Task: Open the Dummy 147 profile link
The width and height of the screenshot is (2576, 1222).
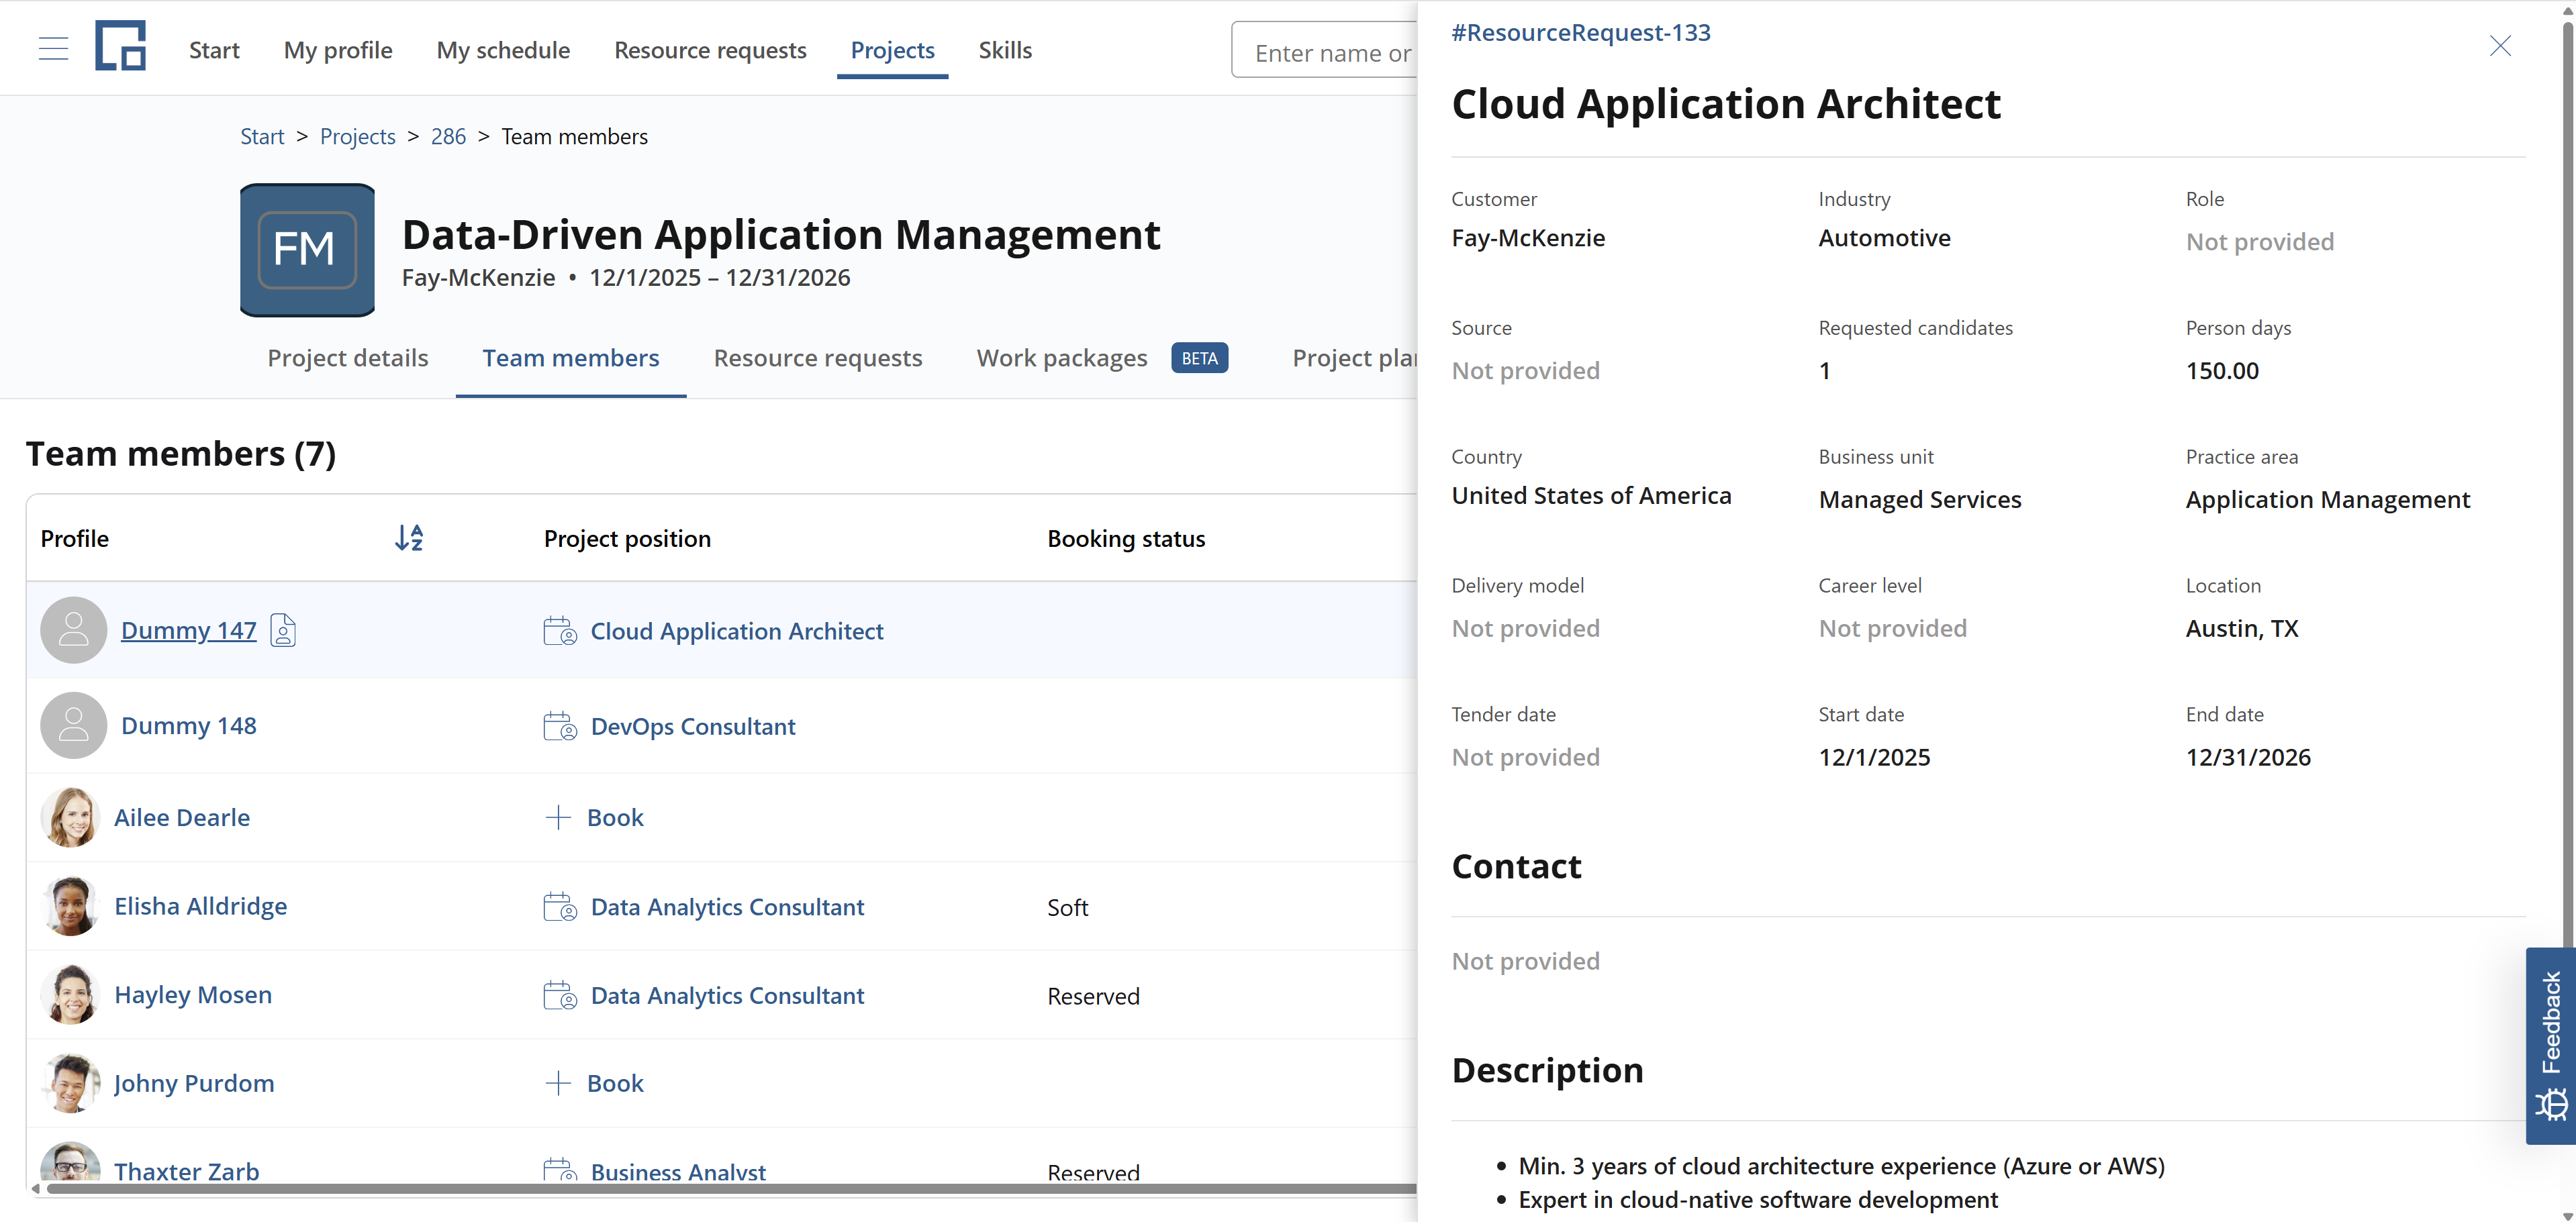Action: pyautogui.click(x=189, y=631)
